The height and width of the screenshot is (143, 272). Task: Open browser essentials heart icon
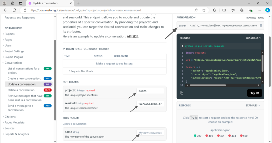click(250, 10)
